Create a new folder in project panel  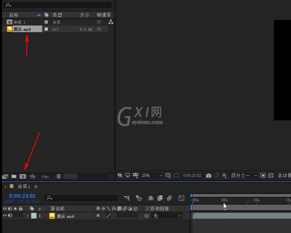click(14, 176)
